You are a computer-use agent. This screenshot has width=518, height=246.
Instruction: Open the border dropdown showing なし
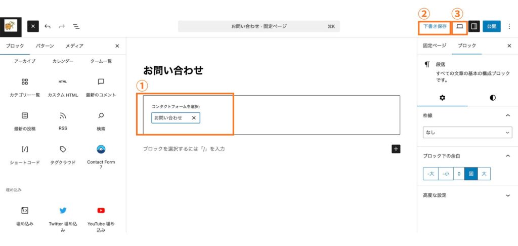[x=467, y=133]
